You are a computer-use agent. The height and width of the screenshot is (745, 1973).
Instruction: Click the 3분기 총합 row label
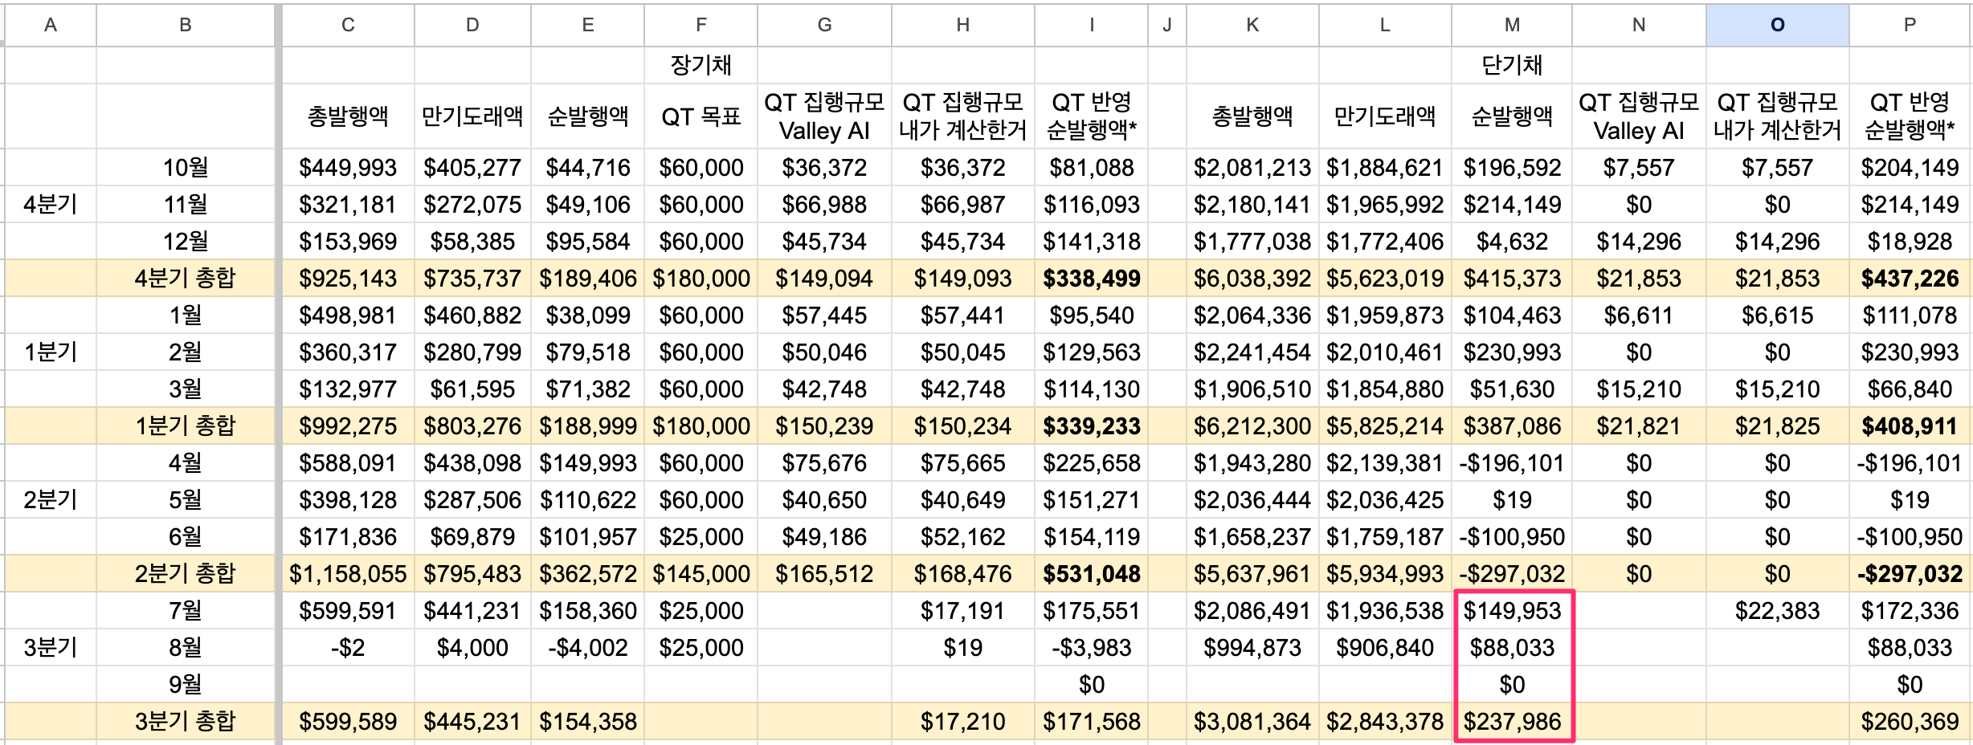[186, 722]
